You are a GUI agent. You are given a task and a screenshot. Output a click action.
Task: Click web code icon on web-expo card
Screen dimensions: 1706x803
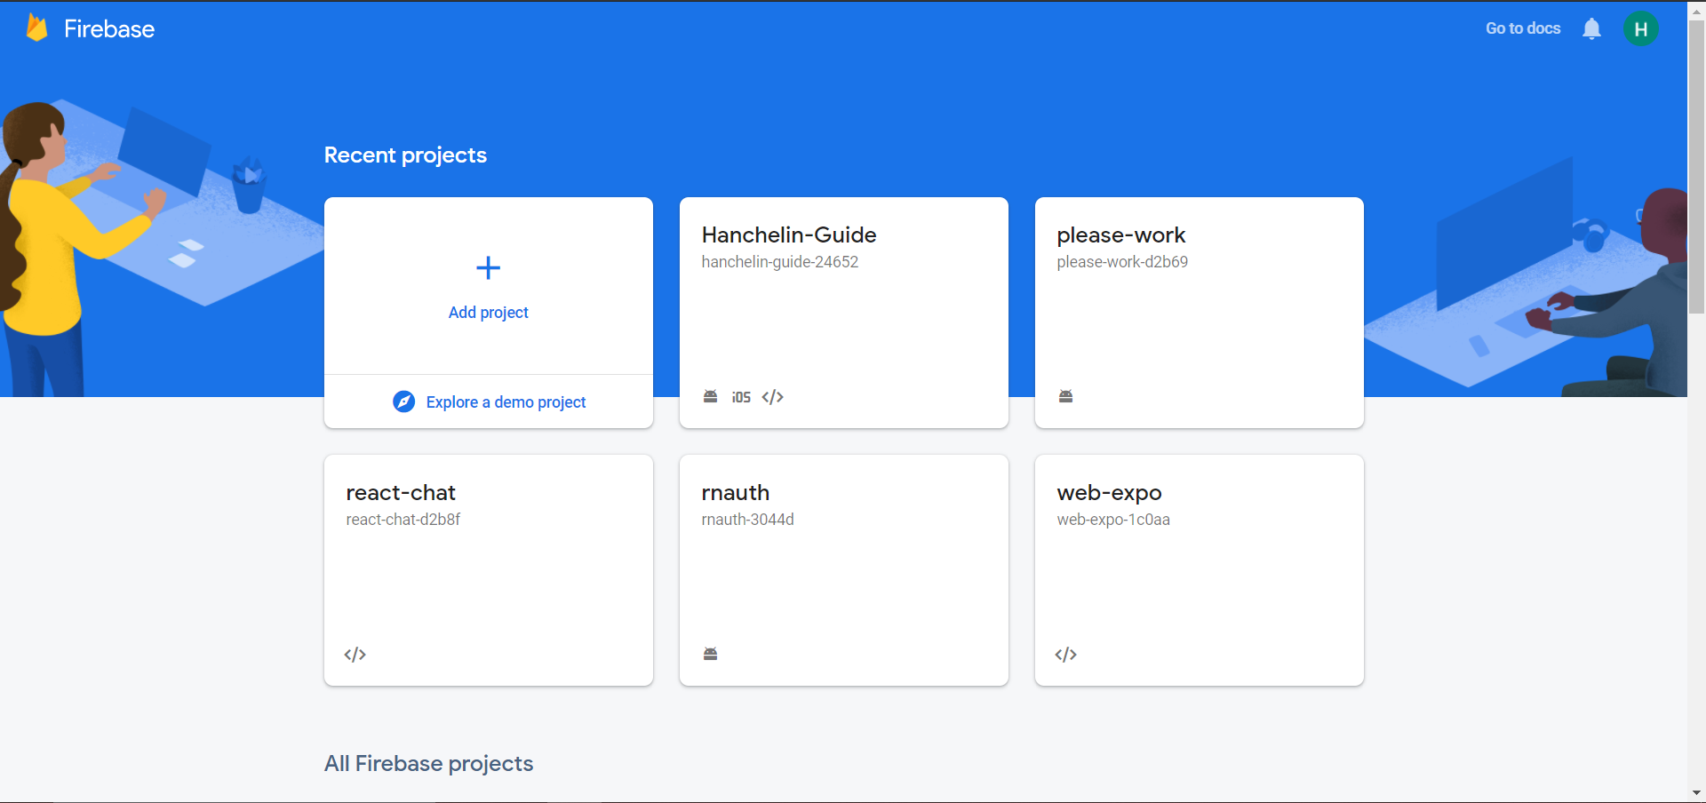1066,655
